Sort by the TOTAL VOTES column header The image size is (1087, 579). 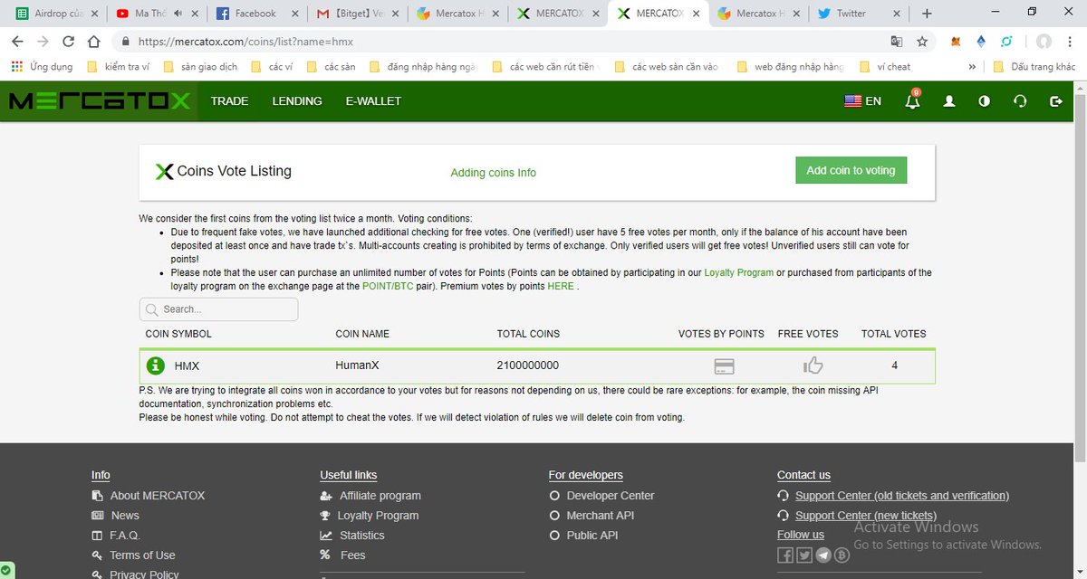(x=894, y=334)
